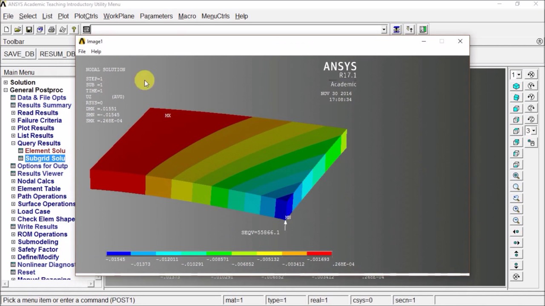Click the Pan model left icon
Viewport: 545px width, 306px height.
[x=516, y=232]
